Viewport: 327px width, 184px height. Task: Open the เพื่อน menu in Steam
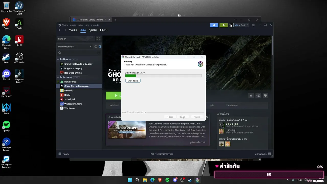click(81, 25)
